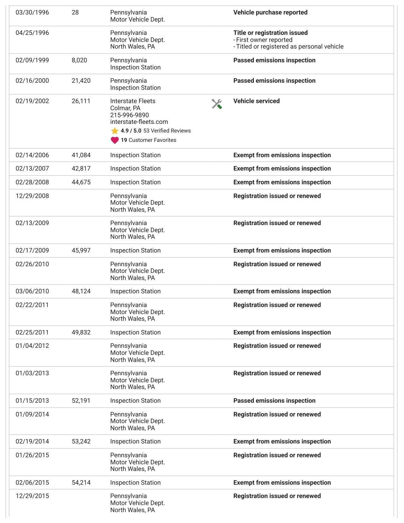Click the gold star rating icon
The image size is (404, 523).
[x=115, y=131]
